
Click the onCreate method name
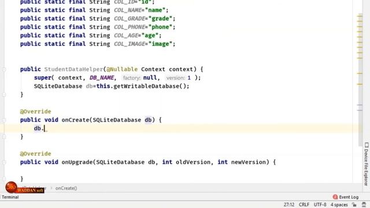pyautogui.click(x=75, y=120)
